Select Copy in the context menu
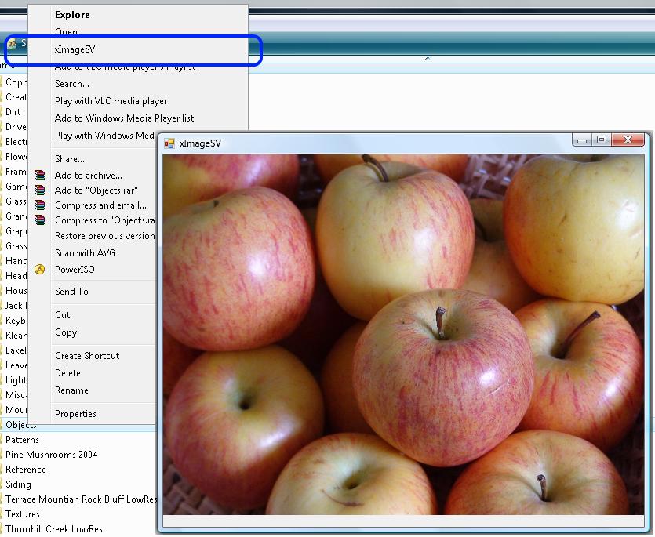 66,332
